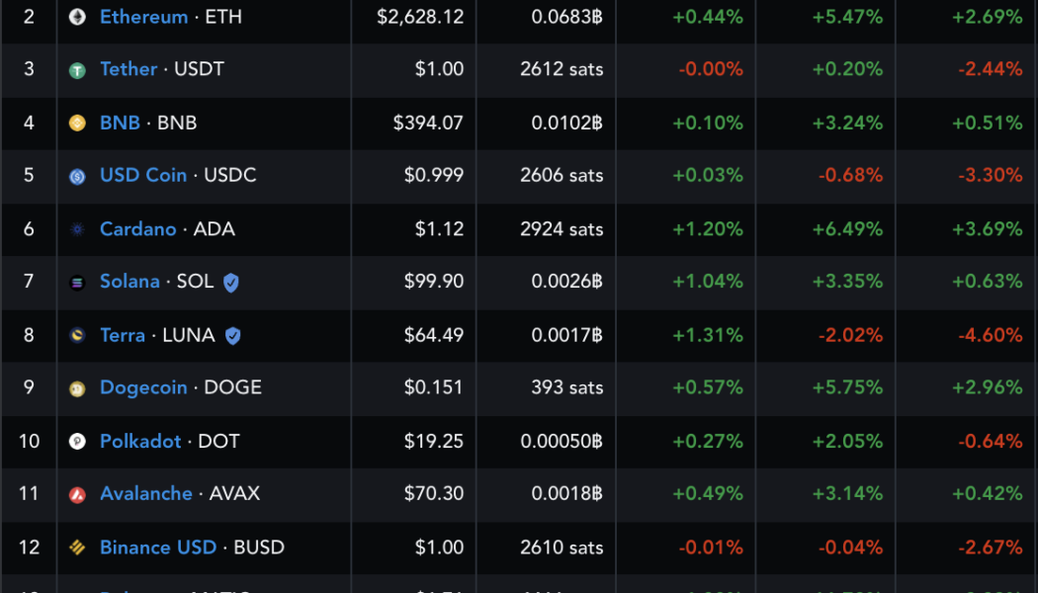The height and width of the screenshot is (593, 1038).
Task: Select the BNB logo icon
Action: [79, 123]
